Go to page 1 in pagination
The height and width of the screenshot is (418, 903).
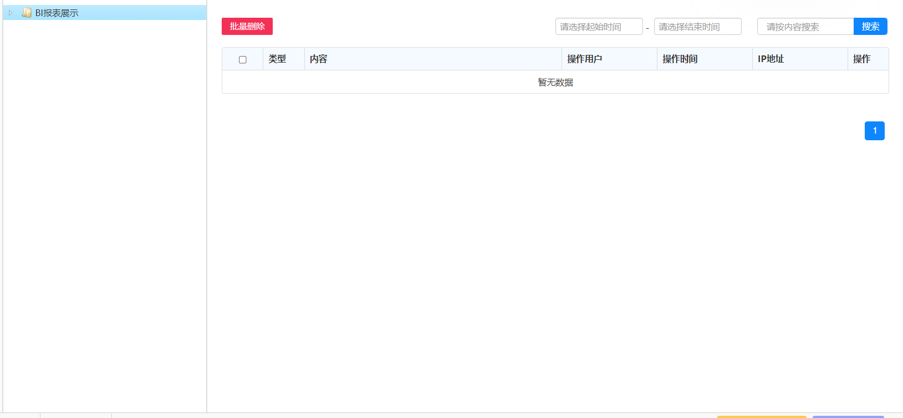click(x=874, y=131)
